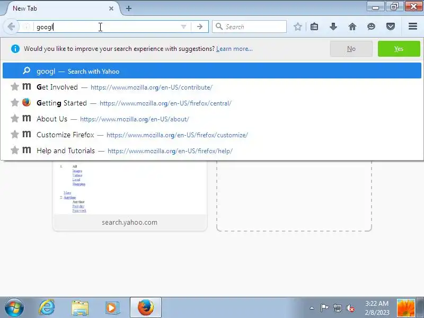The height and width of the screenshot is (318, 424).
Task: Open Windows Explorer folder in taskbar
Action: coord(80,308)
